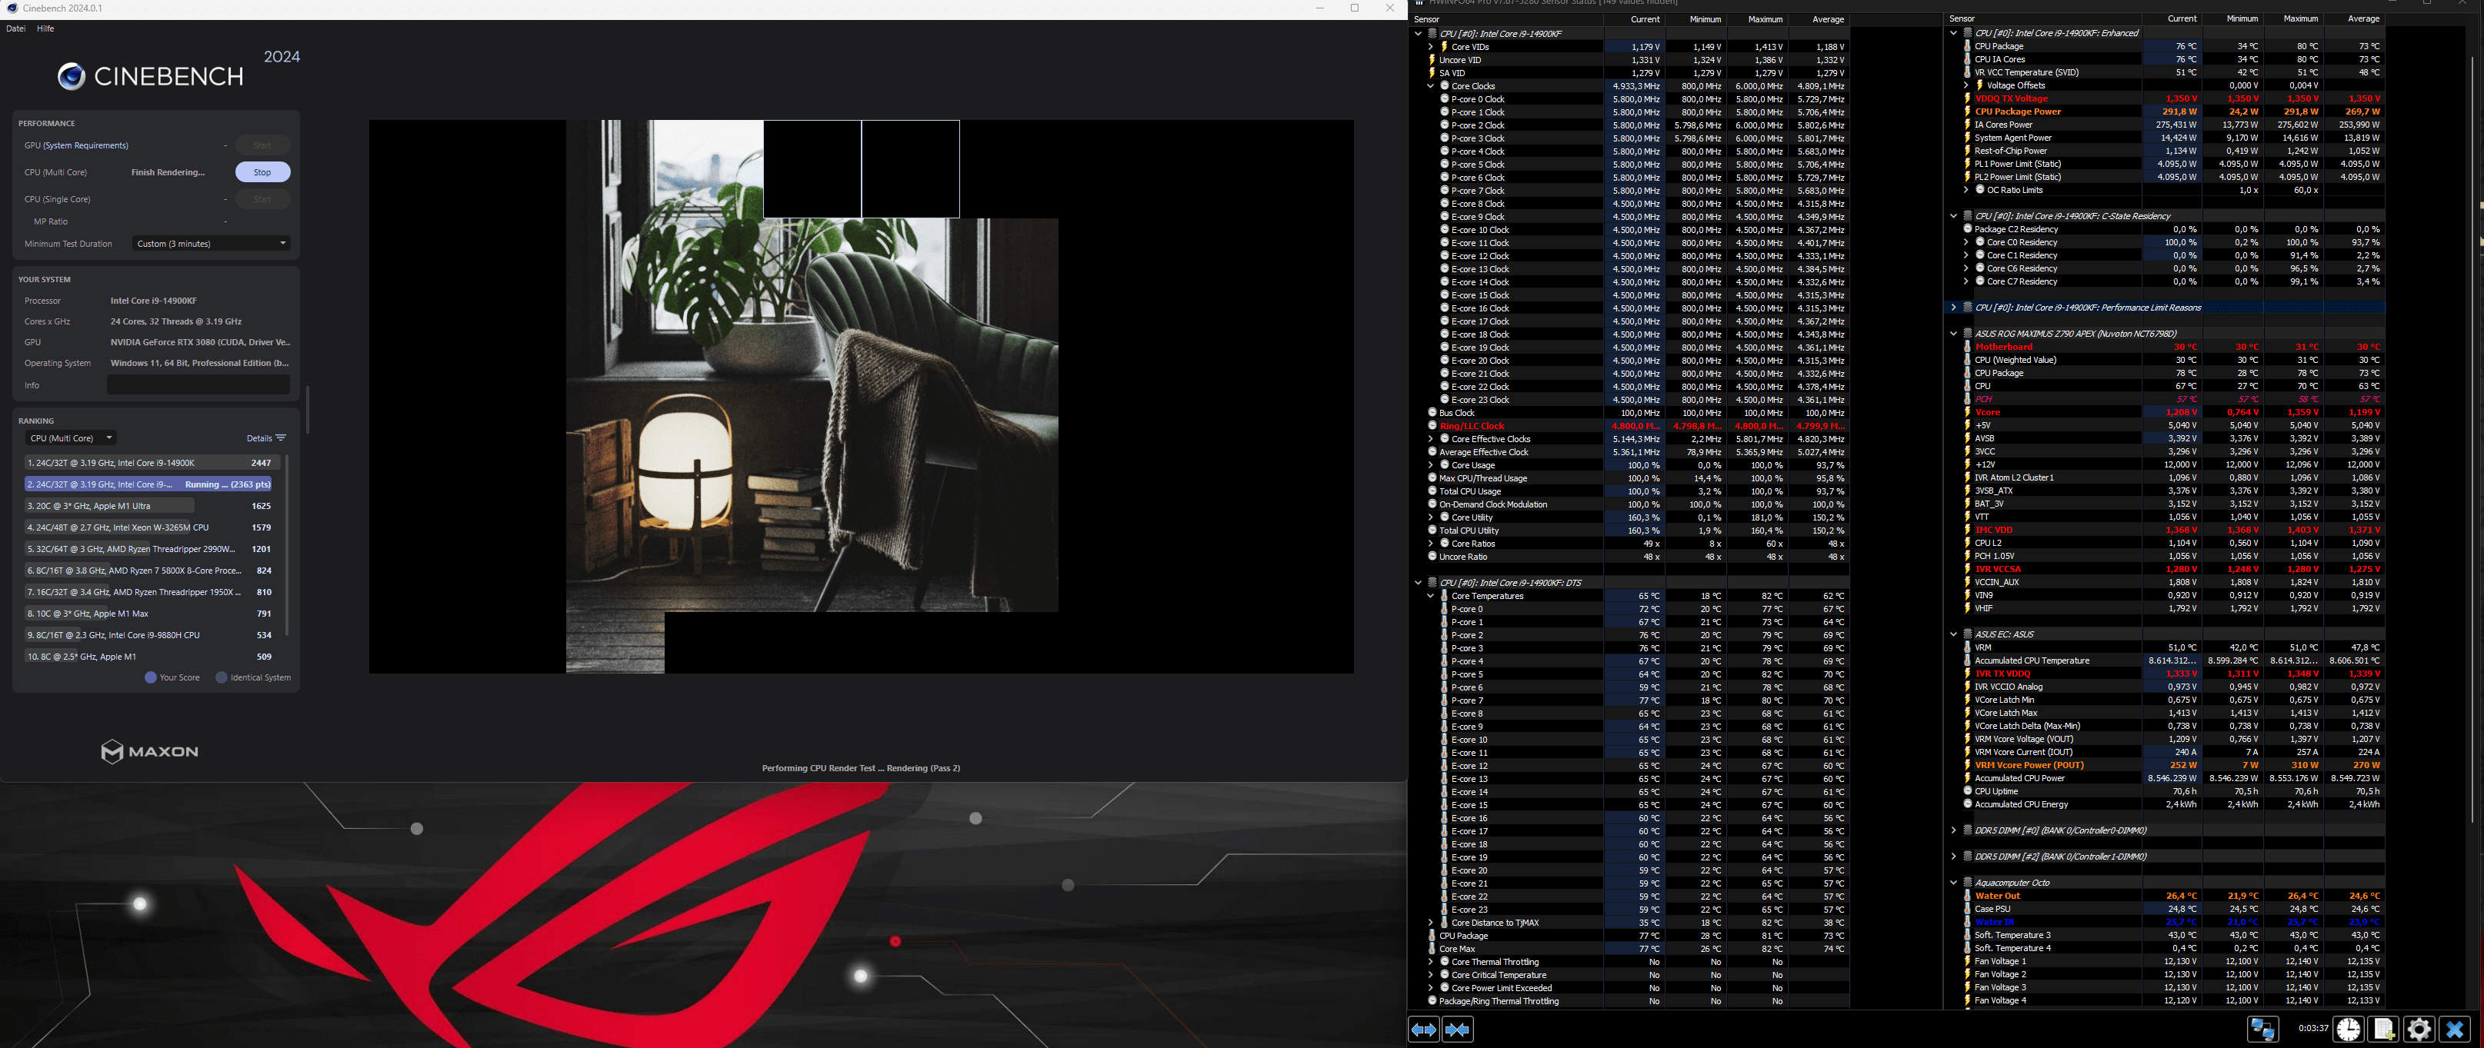Click lightning icon next to CPU Package Power
2484x1048 pixels.
pyautogui.click(x=1967, y=111)
